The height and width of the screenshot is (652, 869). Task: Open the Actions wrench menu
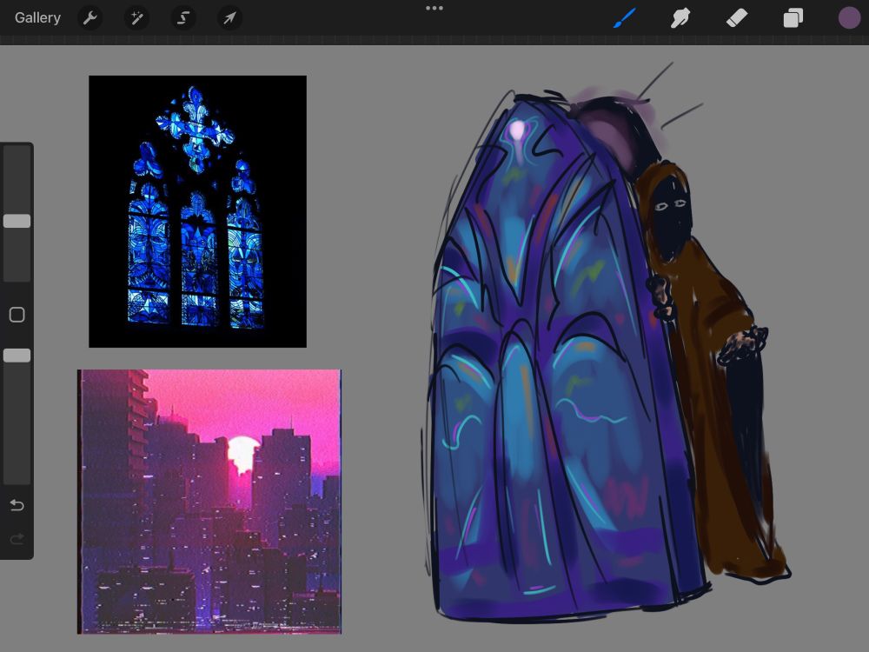(x=90, y=17)
